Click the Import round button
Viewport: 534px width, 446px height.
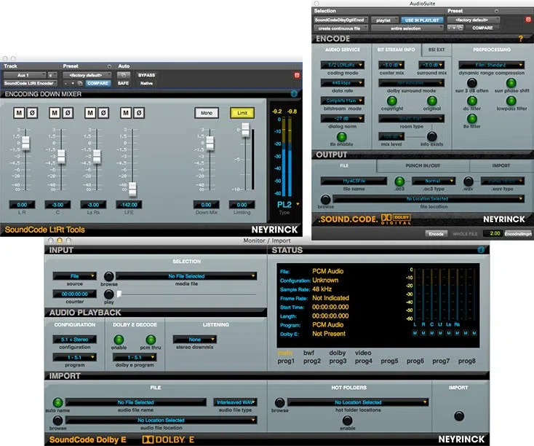[459, 416]
